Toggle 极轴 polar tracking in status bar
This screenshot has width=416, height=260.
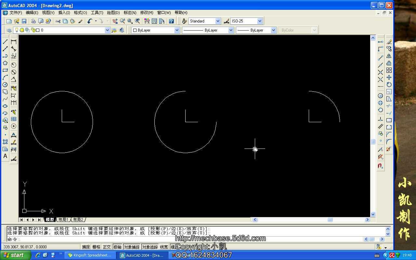point(117,247)
